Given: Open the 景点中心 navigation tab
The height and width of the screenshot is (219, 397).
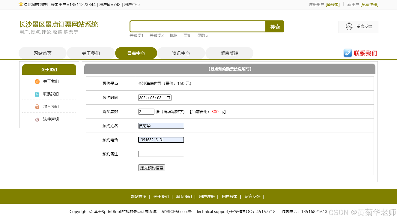Looking at the screenshot, I should pos(136,53).
